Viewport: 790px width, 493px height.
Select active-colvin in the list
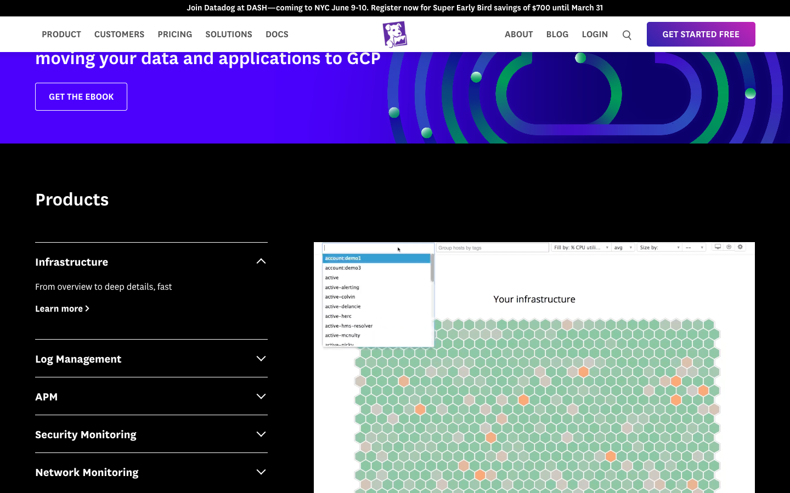tap(376, 297)
